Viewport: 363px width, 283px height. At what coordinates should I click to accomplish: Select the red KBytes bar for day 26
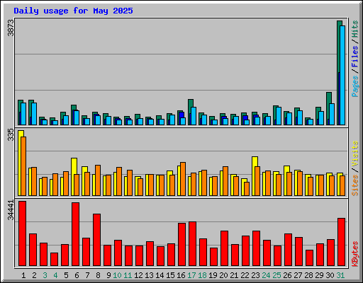(x=289, y=250)
